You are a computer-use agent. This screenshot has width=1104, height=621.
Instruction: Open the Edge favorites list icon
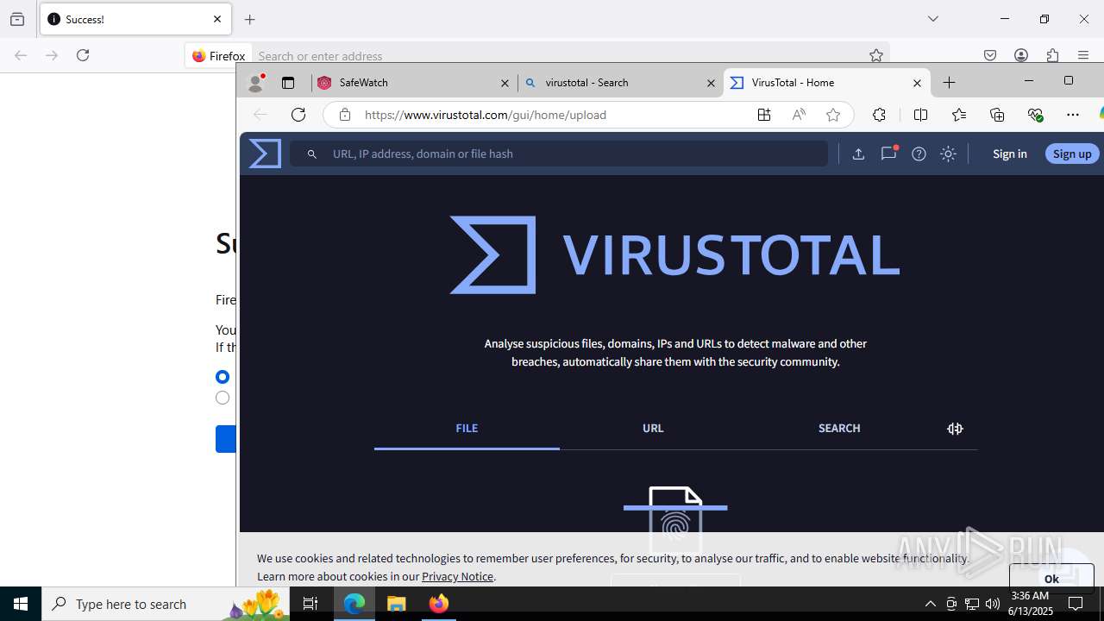click(959, 115)
